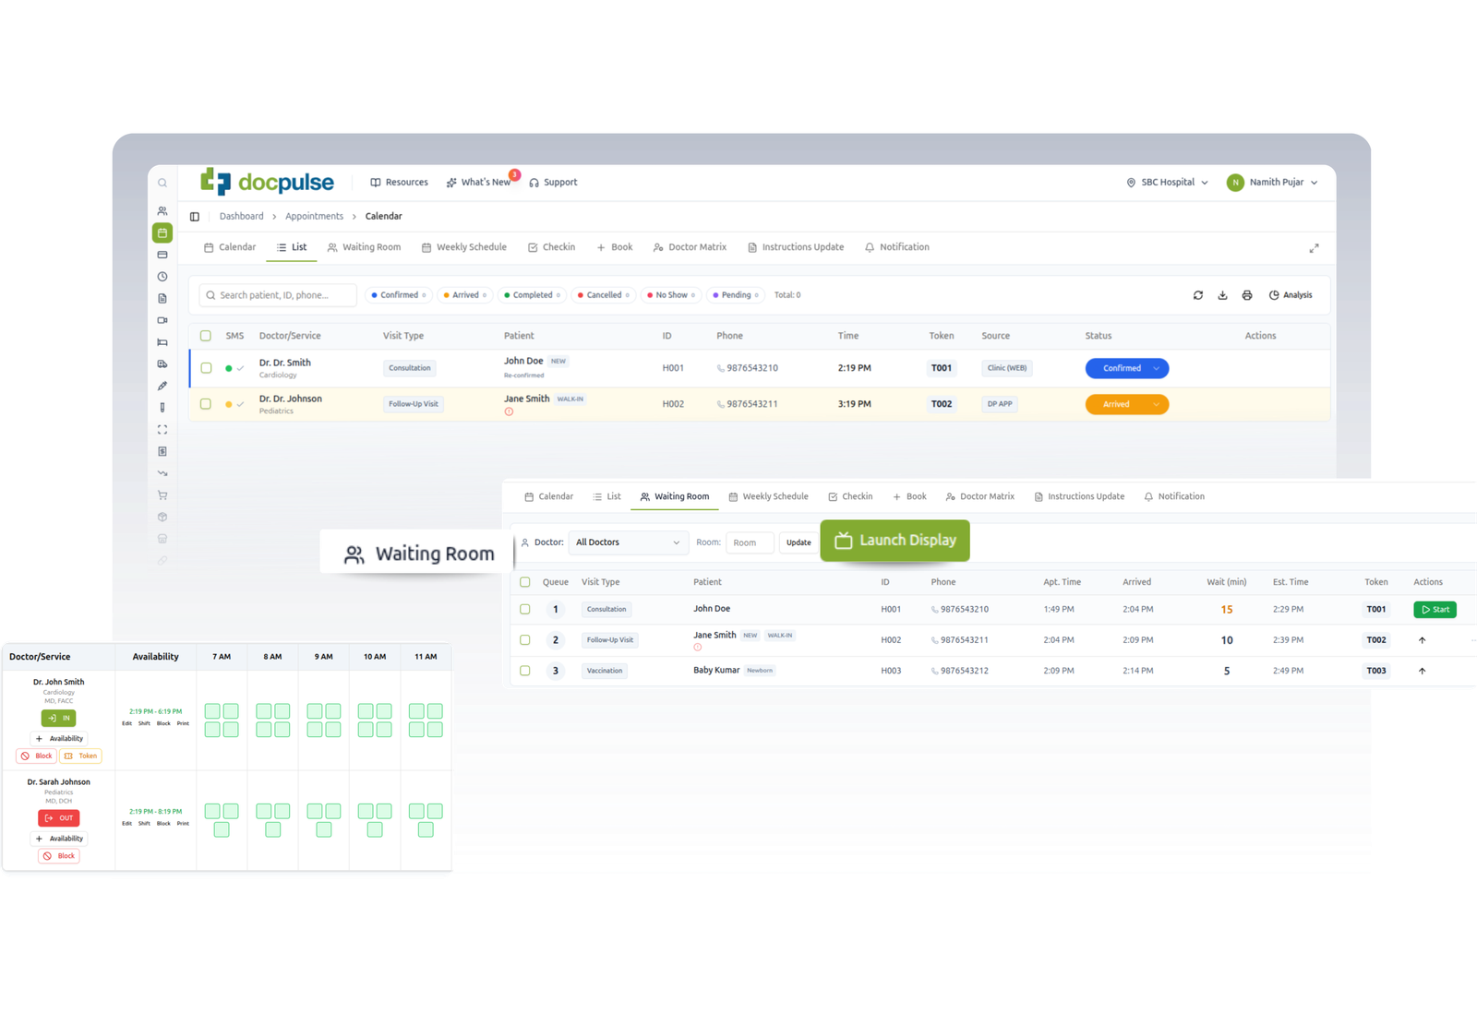Viewport: 1477px width, 1036px height.
Task: Open the Confirmed status dropdown for John Doe
Action: (1126, 367)
